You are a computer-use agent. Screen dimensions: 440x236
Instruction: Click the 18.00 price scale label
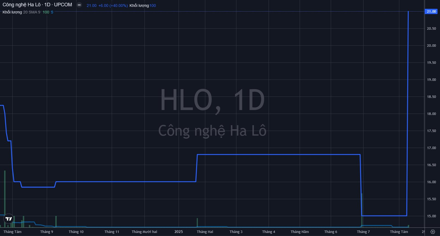pos(431,114)
